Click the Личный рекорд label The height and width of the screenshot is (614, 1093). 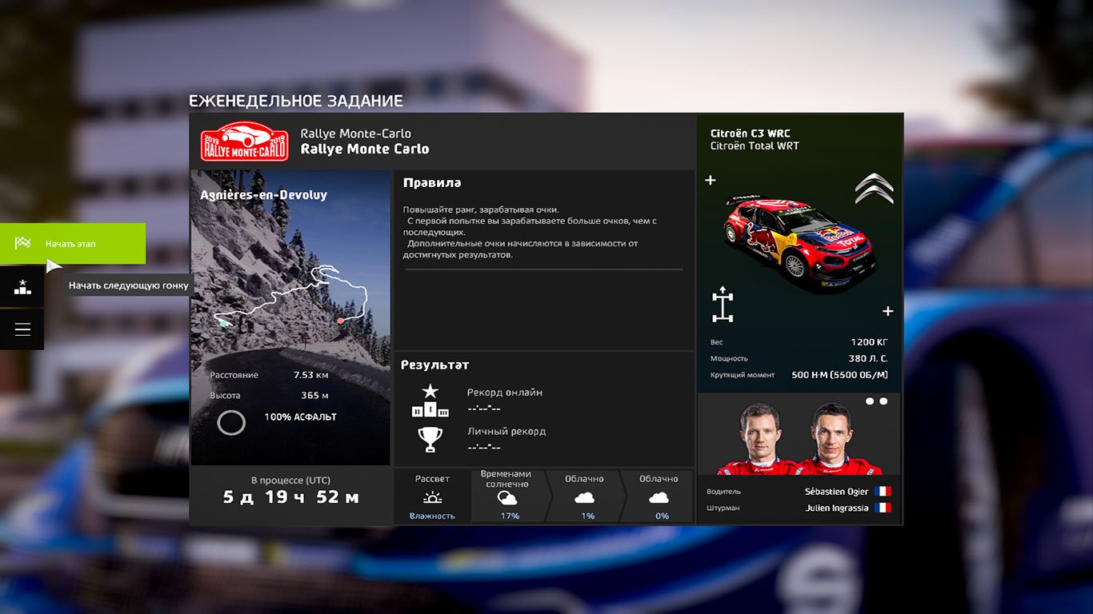(506, 431)
